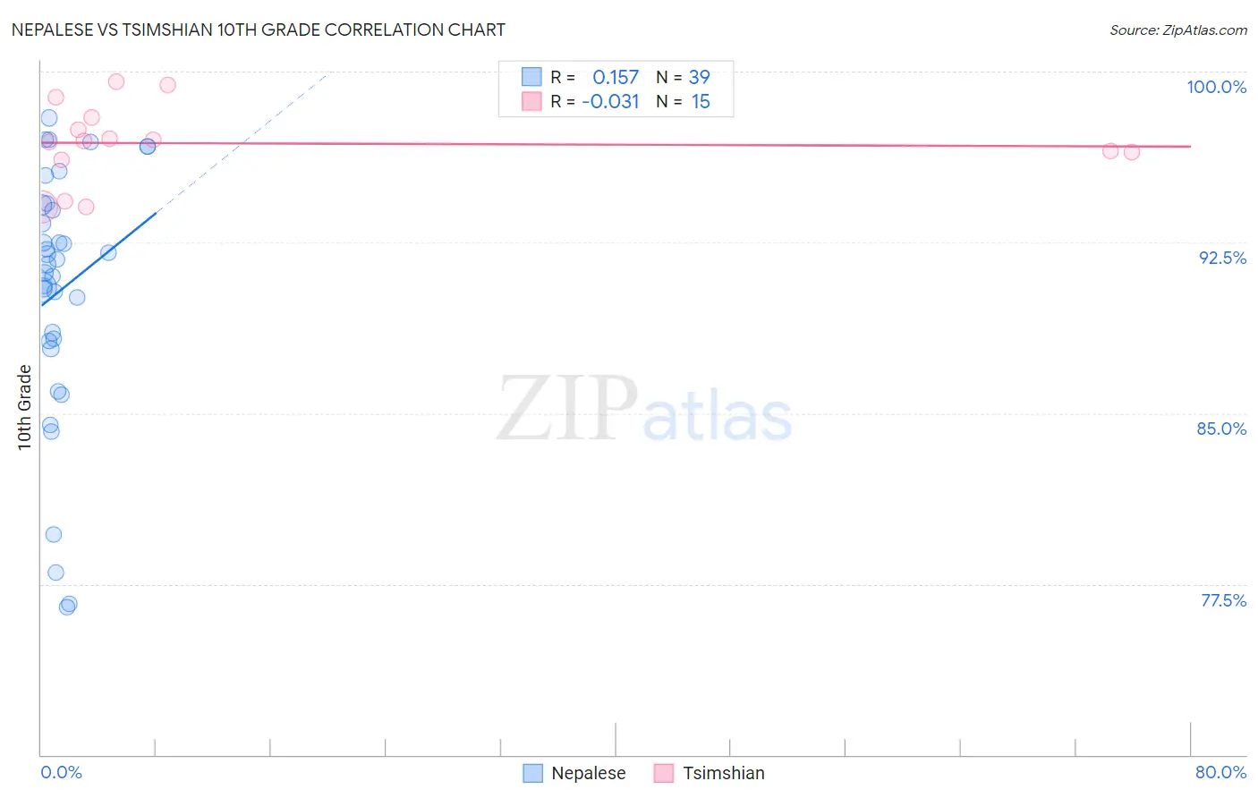Click the 100.0% y-axis label
Screen dimensions: 1258x798
click(x=1216, y=87)
